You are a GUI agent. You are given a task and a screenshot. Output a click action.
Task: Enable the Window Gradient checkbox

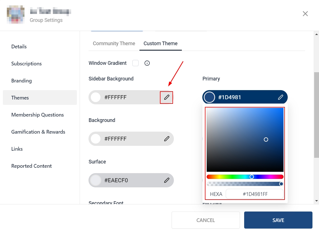click(x=135, y=63)
